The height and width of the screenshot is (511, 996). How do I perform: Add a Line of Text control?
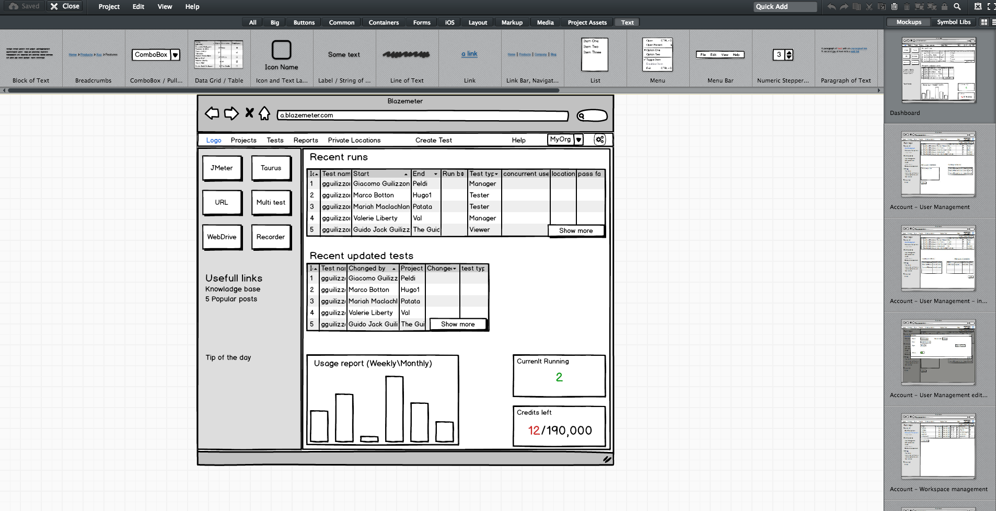pyautogui.click(x=407, y=58)
